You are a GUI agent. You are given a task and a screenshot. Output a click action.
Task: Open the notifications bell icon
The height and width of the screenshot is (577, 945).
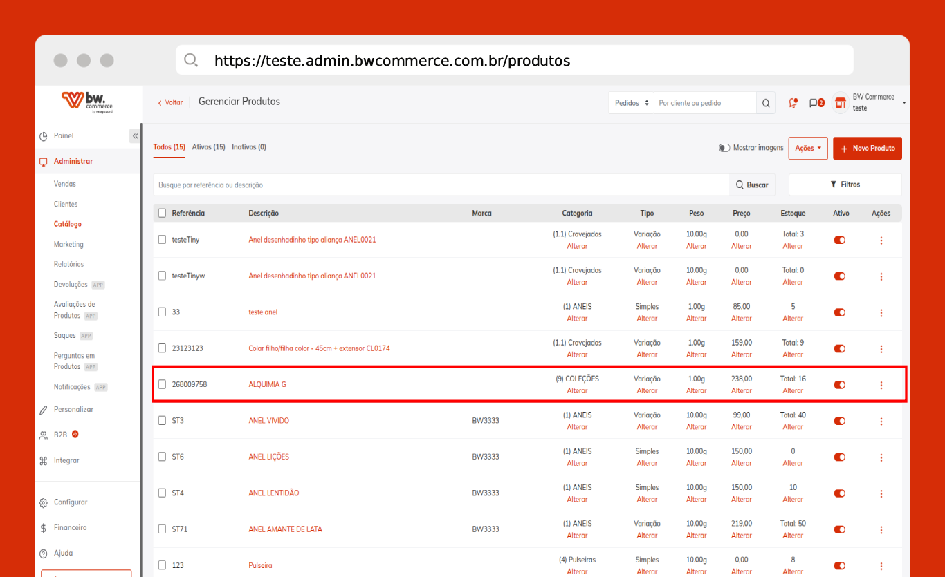coord(793,103)
